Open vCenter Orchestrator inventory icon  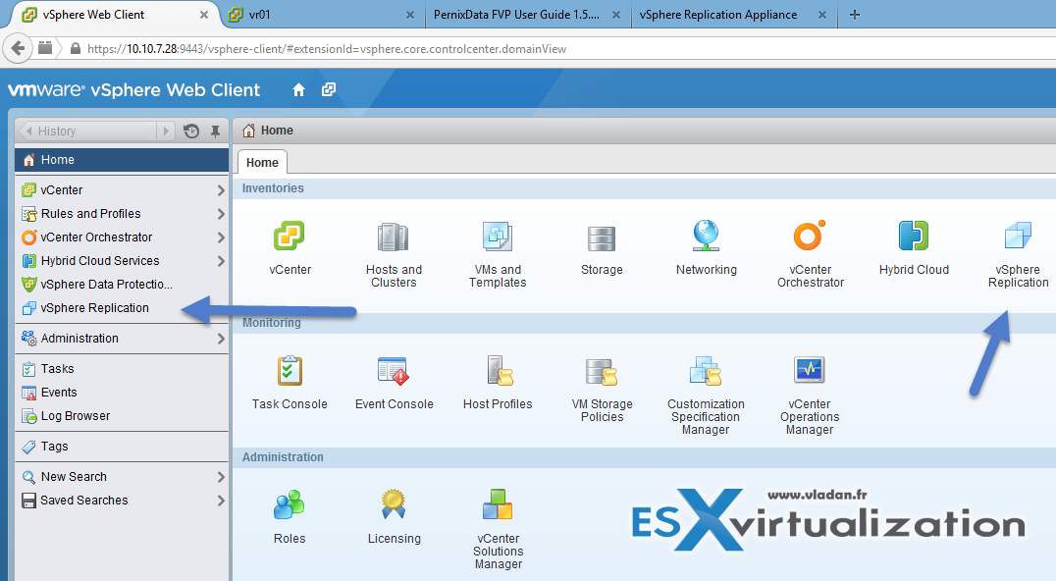click(x=811, y=237)
